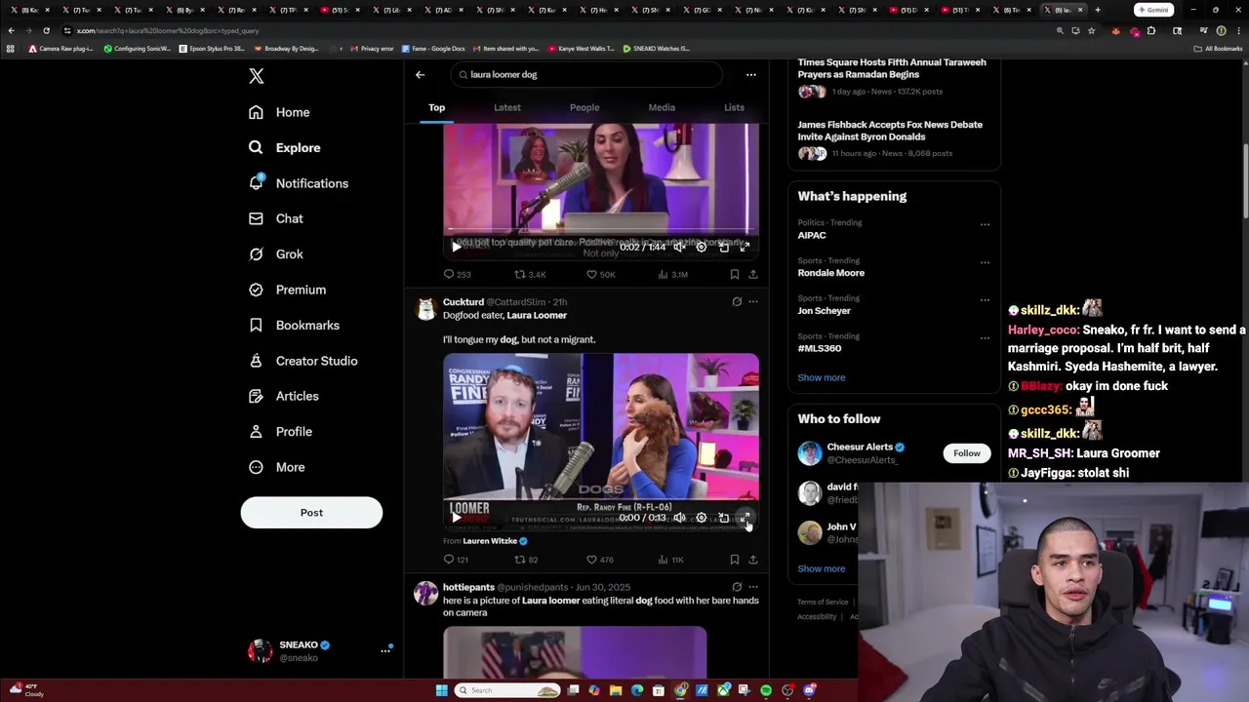Click the Post button
The height and width of the screenshot is (702, 1249).
(x=311, y=512)
